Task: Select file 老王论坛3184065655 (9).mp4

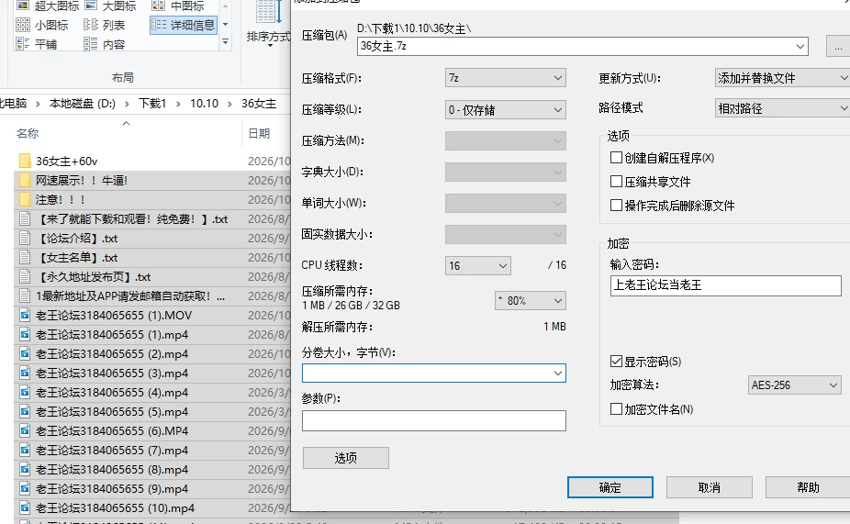Action: coord(112,489)
